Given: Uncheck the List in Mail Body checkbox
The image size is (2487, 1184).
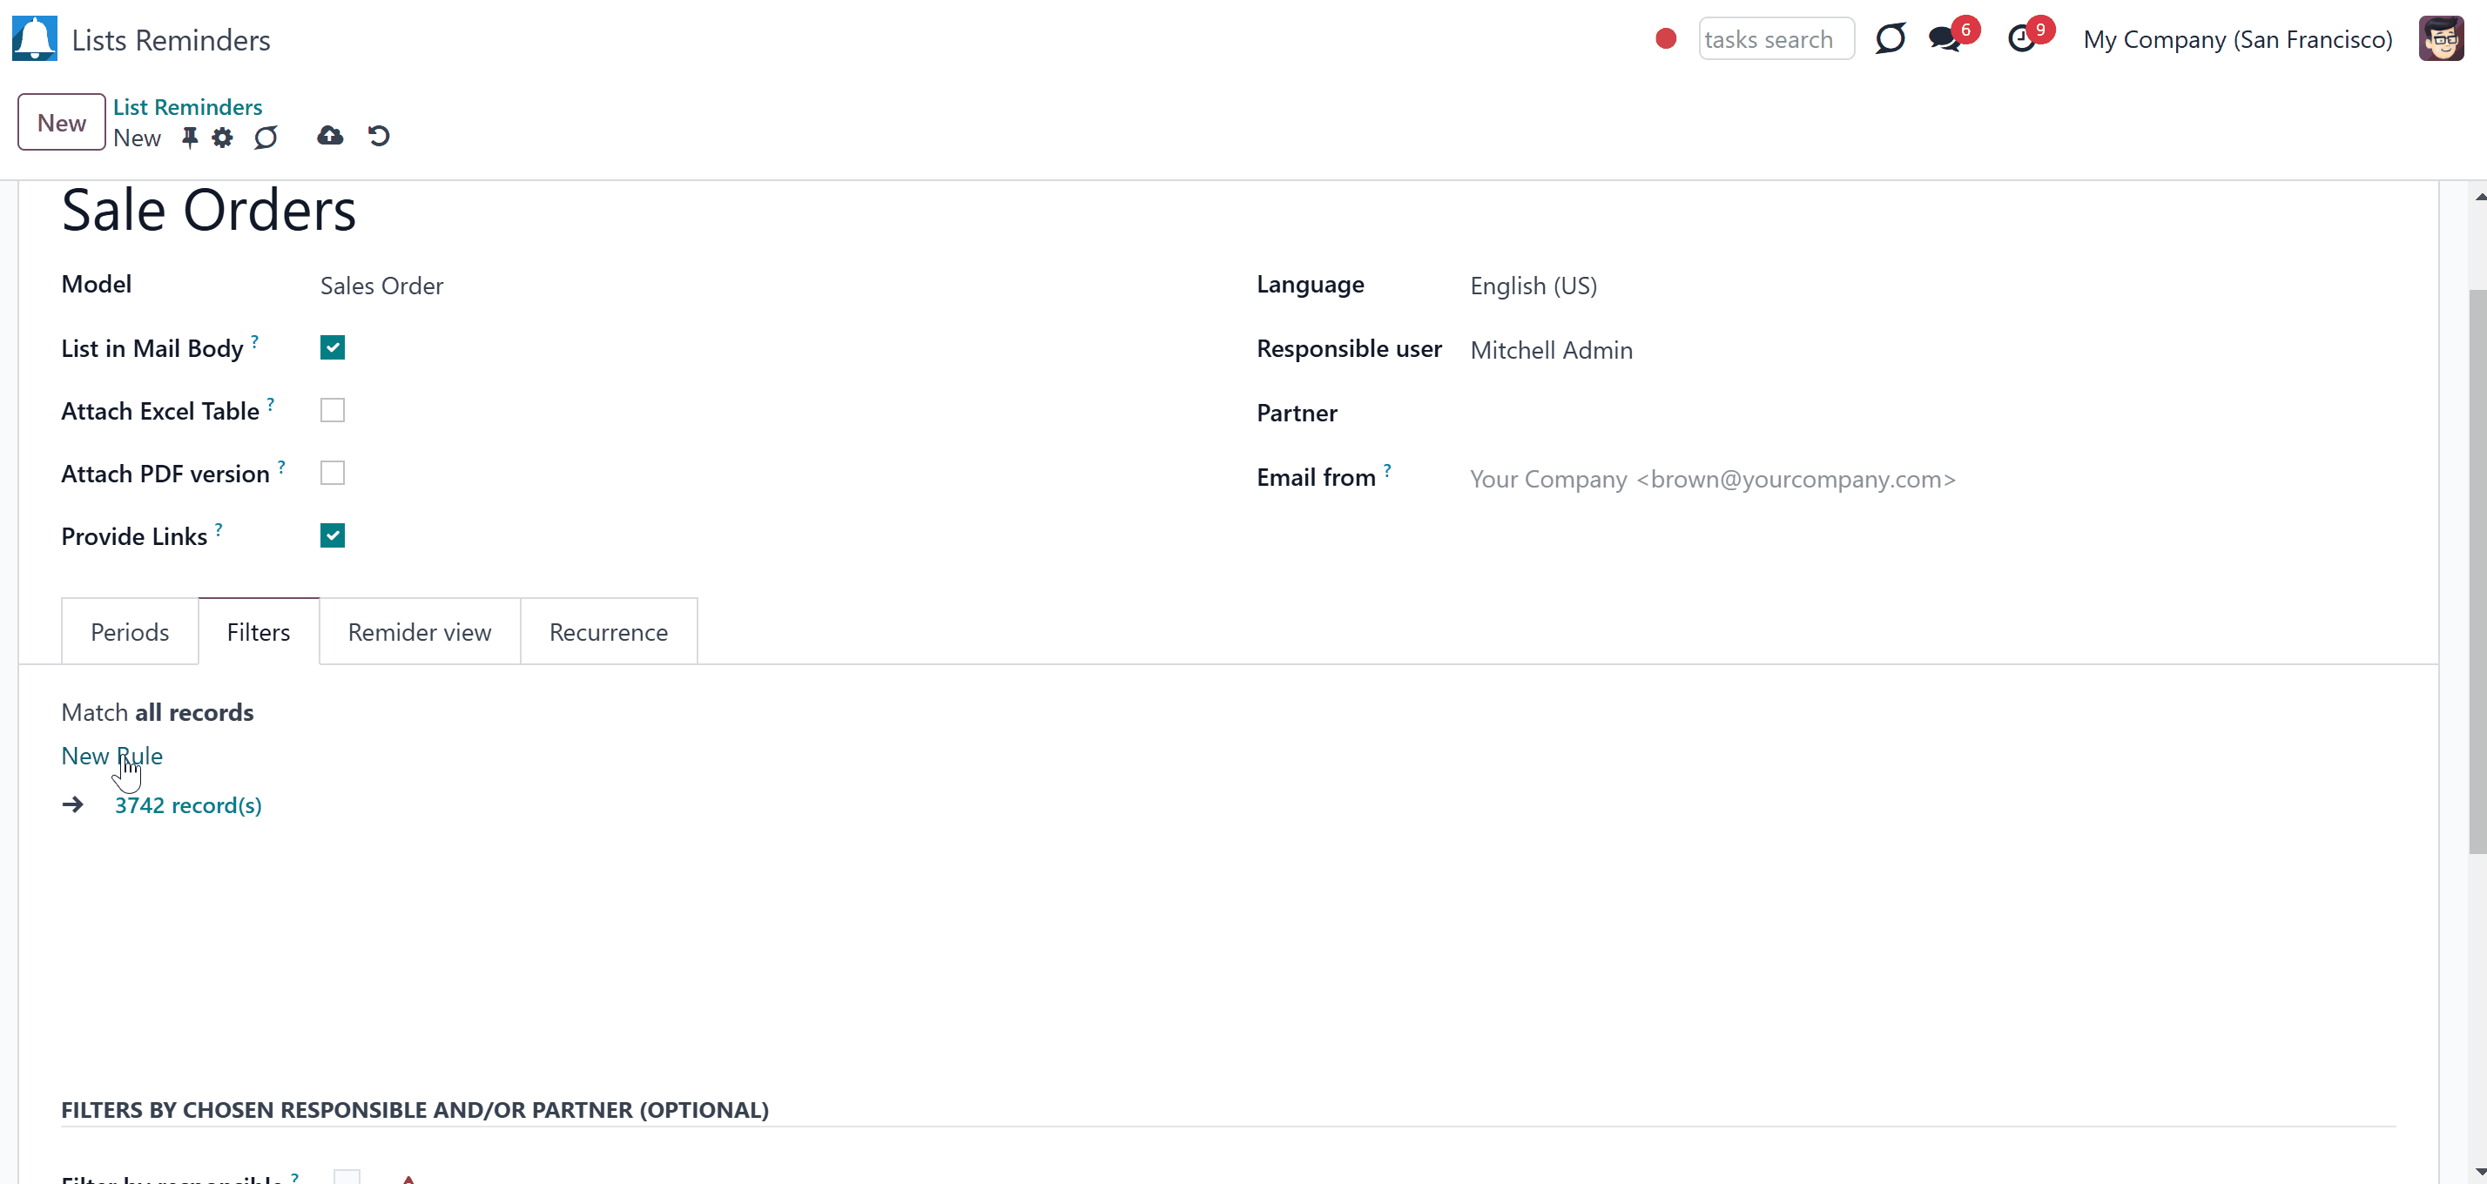Looking at the screenshot, I should (332, 347).
